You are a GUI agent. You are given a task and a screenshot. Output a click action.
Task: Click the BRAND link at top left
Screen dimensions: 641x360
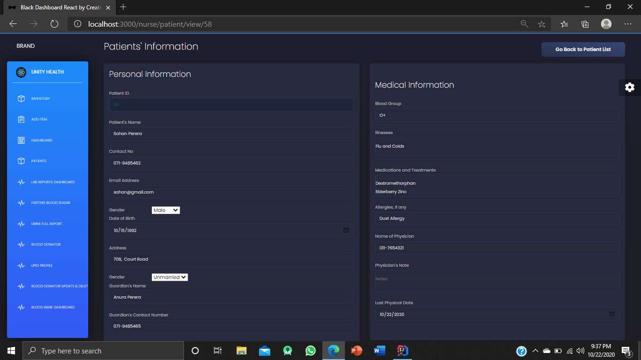tap(26, 46)
